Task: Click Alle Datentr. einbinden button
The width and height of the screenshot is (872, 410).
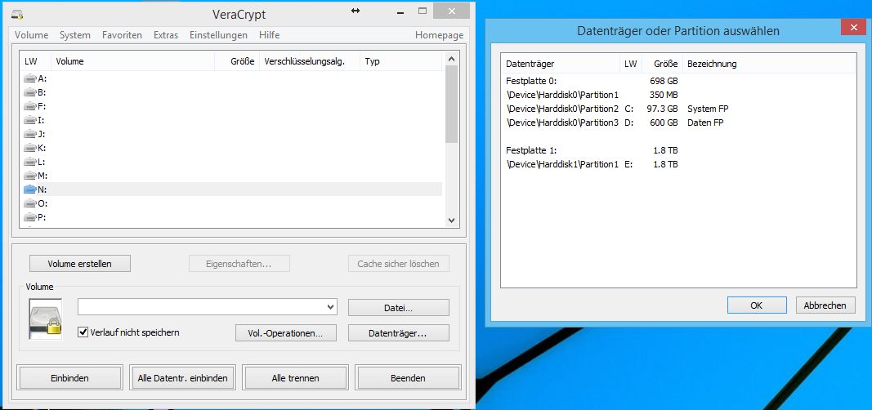Action: click(182, 378)
